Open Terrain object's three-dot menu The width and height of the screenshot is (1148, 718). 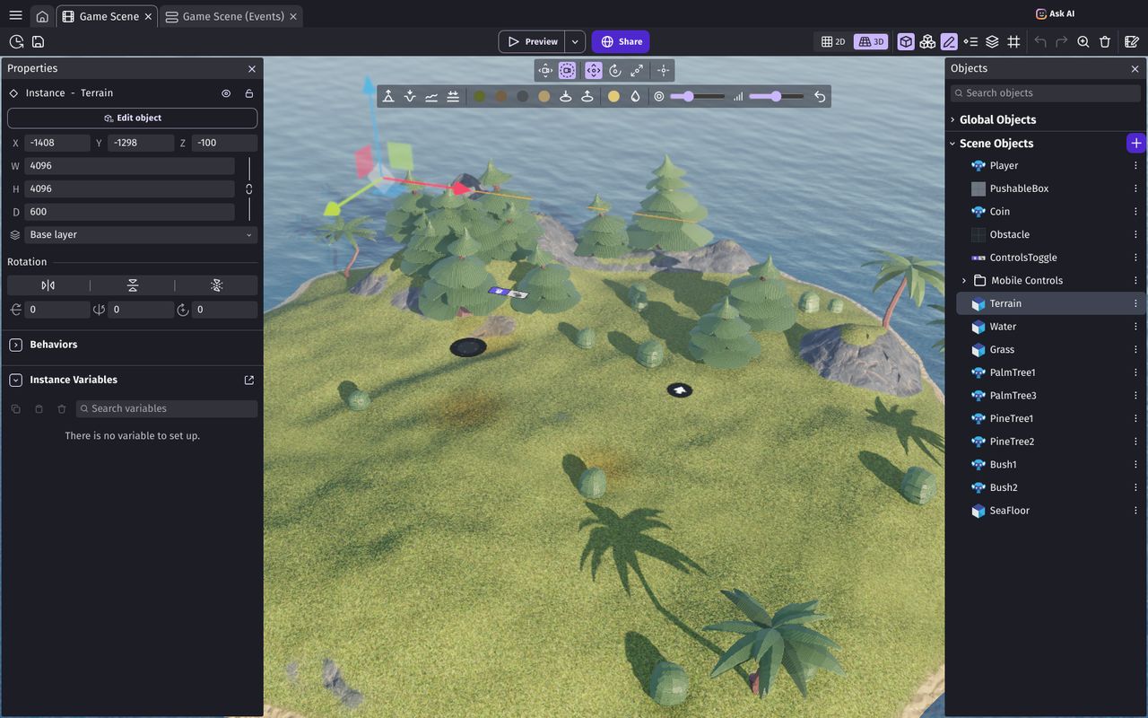pos(1135,303)
